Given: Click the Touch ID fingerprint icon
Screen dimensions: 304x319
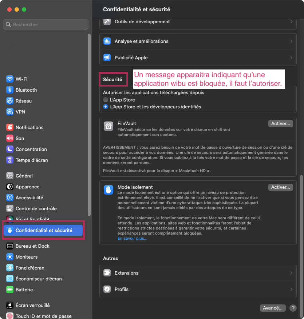Looking at the screenshot, I should click(10, 316).
